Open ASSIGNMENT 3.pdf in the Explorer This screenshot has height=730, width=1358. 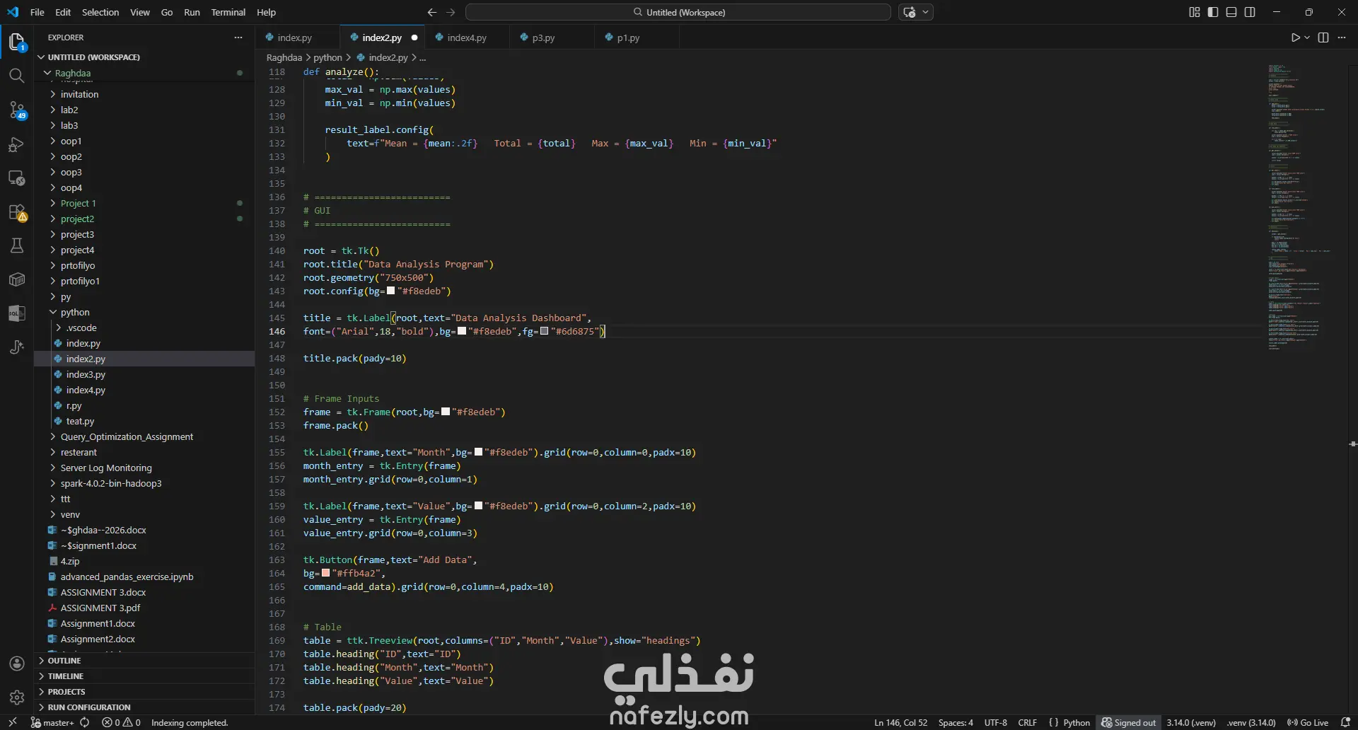pos(100,608)
